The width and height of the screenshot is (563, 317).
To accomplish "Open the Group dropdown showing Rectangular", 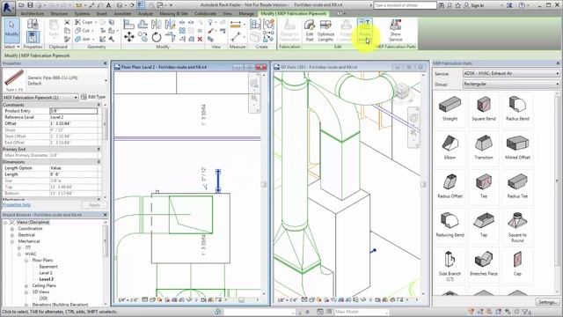I will tap(511, 85).
